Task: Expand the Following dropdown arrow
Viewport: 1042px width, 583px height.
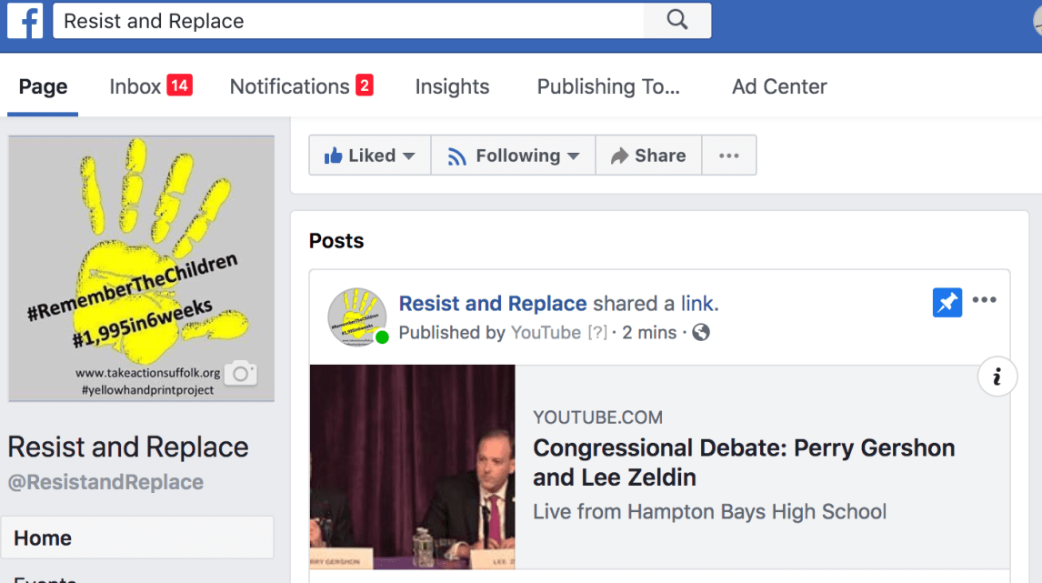Action: coord(574,155)
